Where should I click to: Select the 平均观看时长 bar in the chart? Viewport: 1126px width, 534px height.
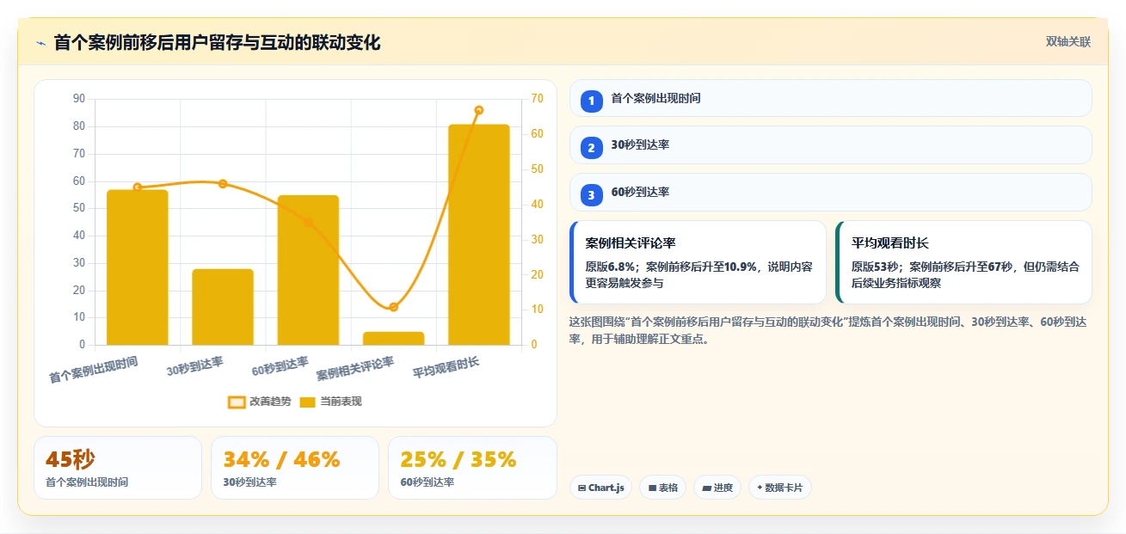(478, 235)
